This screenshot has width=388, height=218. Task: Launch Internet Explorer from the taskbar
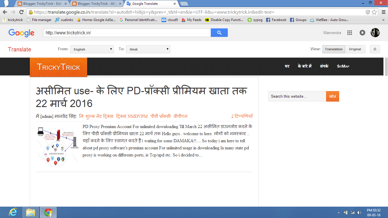13,212
